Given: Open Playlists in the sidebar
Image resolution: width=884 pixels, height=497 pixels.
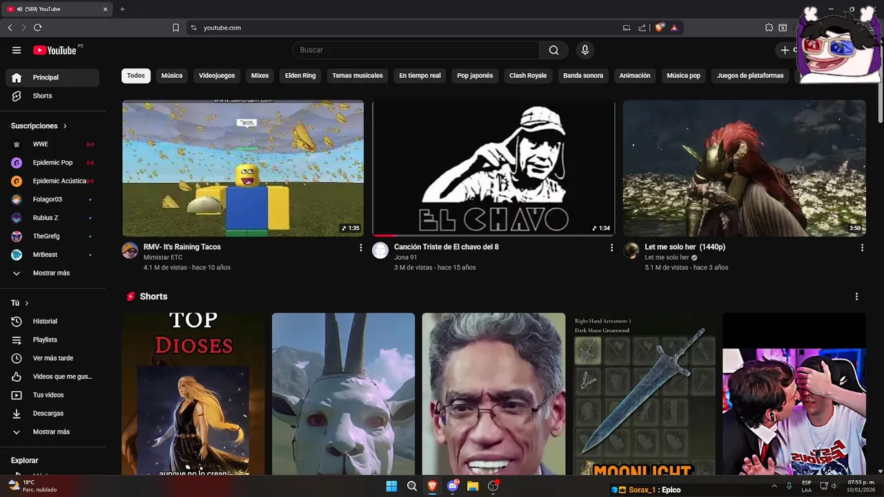Looking at the screenshot, I should tap(52, 340).
